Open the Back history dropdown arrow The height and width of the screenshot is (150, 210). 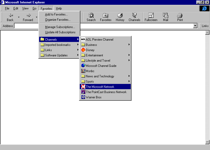19,17
